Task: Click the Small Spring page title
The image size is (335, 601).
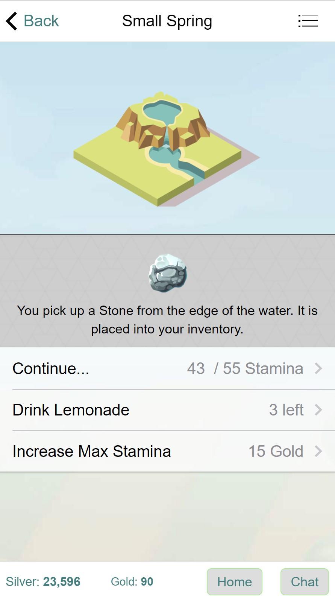Action: [x=167, y=21]
